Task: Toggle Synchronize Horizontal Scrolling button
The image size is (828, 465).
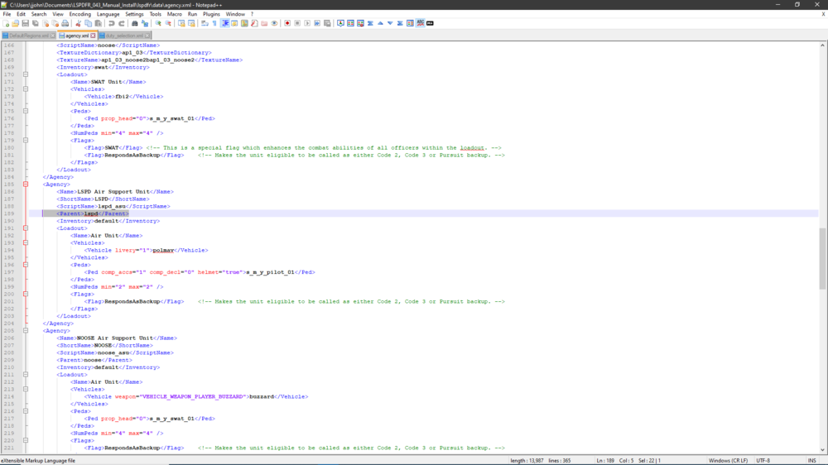Action: point(192,23)
